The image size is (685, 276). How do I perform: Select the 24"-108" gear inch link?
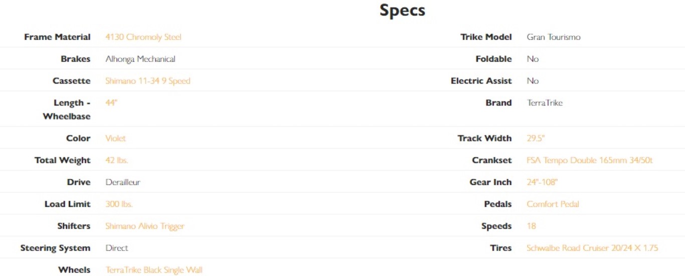pyautogui.click(x=542, y=182)
